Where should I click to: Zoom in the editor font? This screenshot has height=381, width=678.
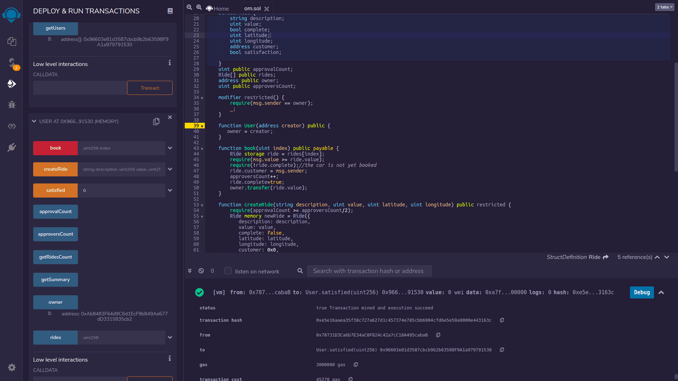coord(199,8)
